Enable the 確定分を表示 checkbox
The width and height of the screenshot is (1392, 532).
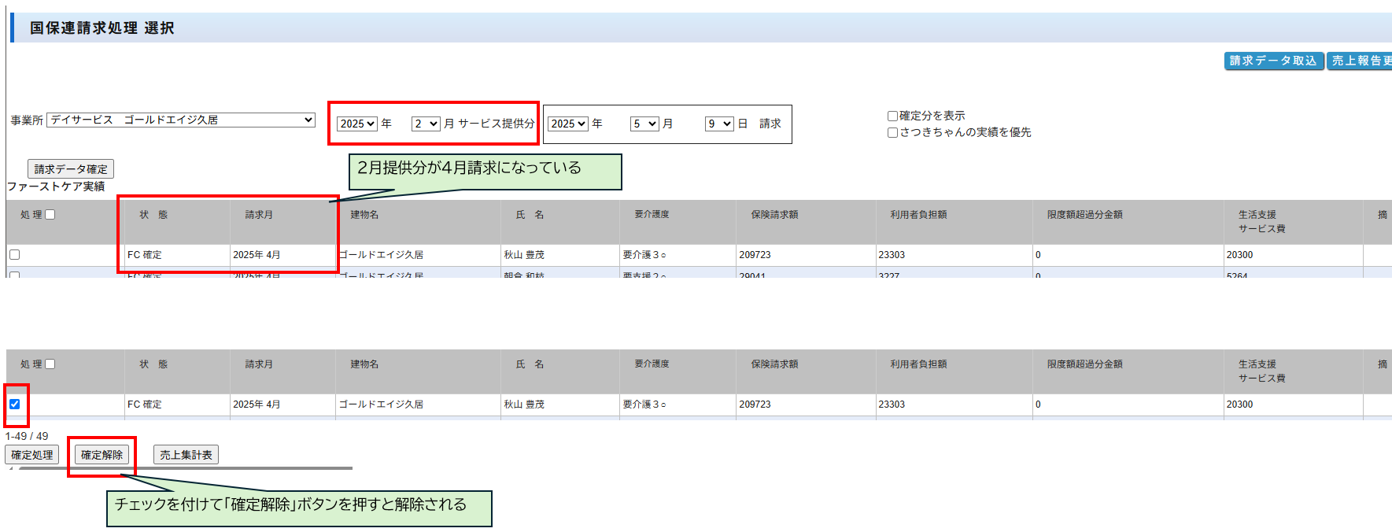tap(893, 116)
